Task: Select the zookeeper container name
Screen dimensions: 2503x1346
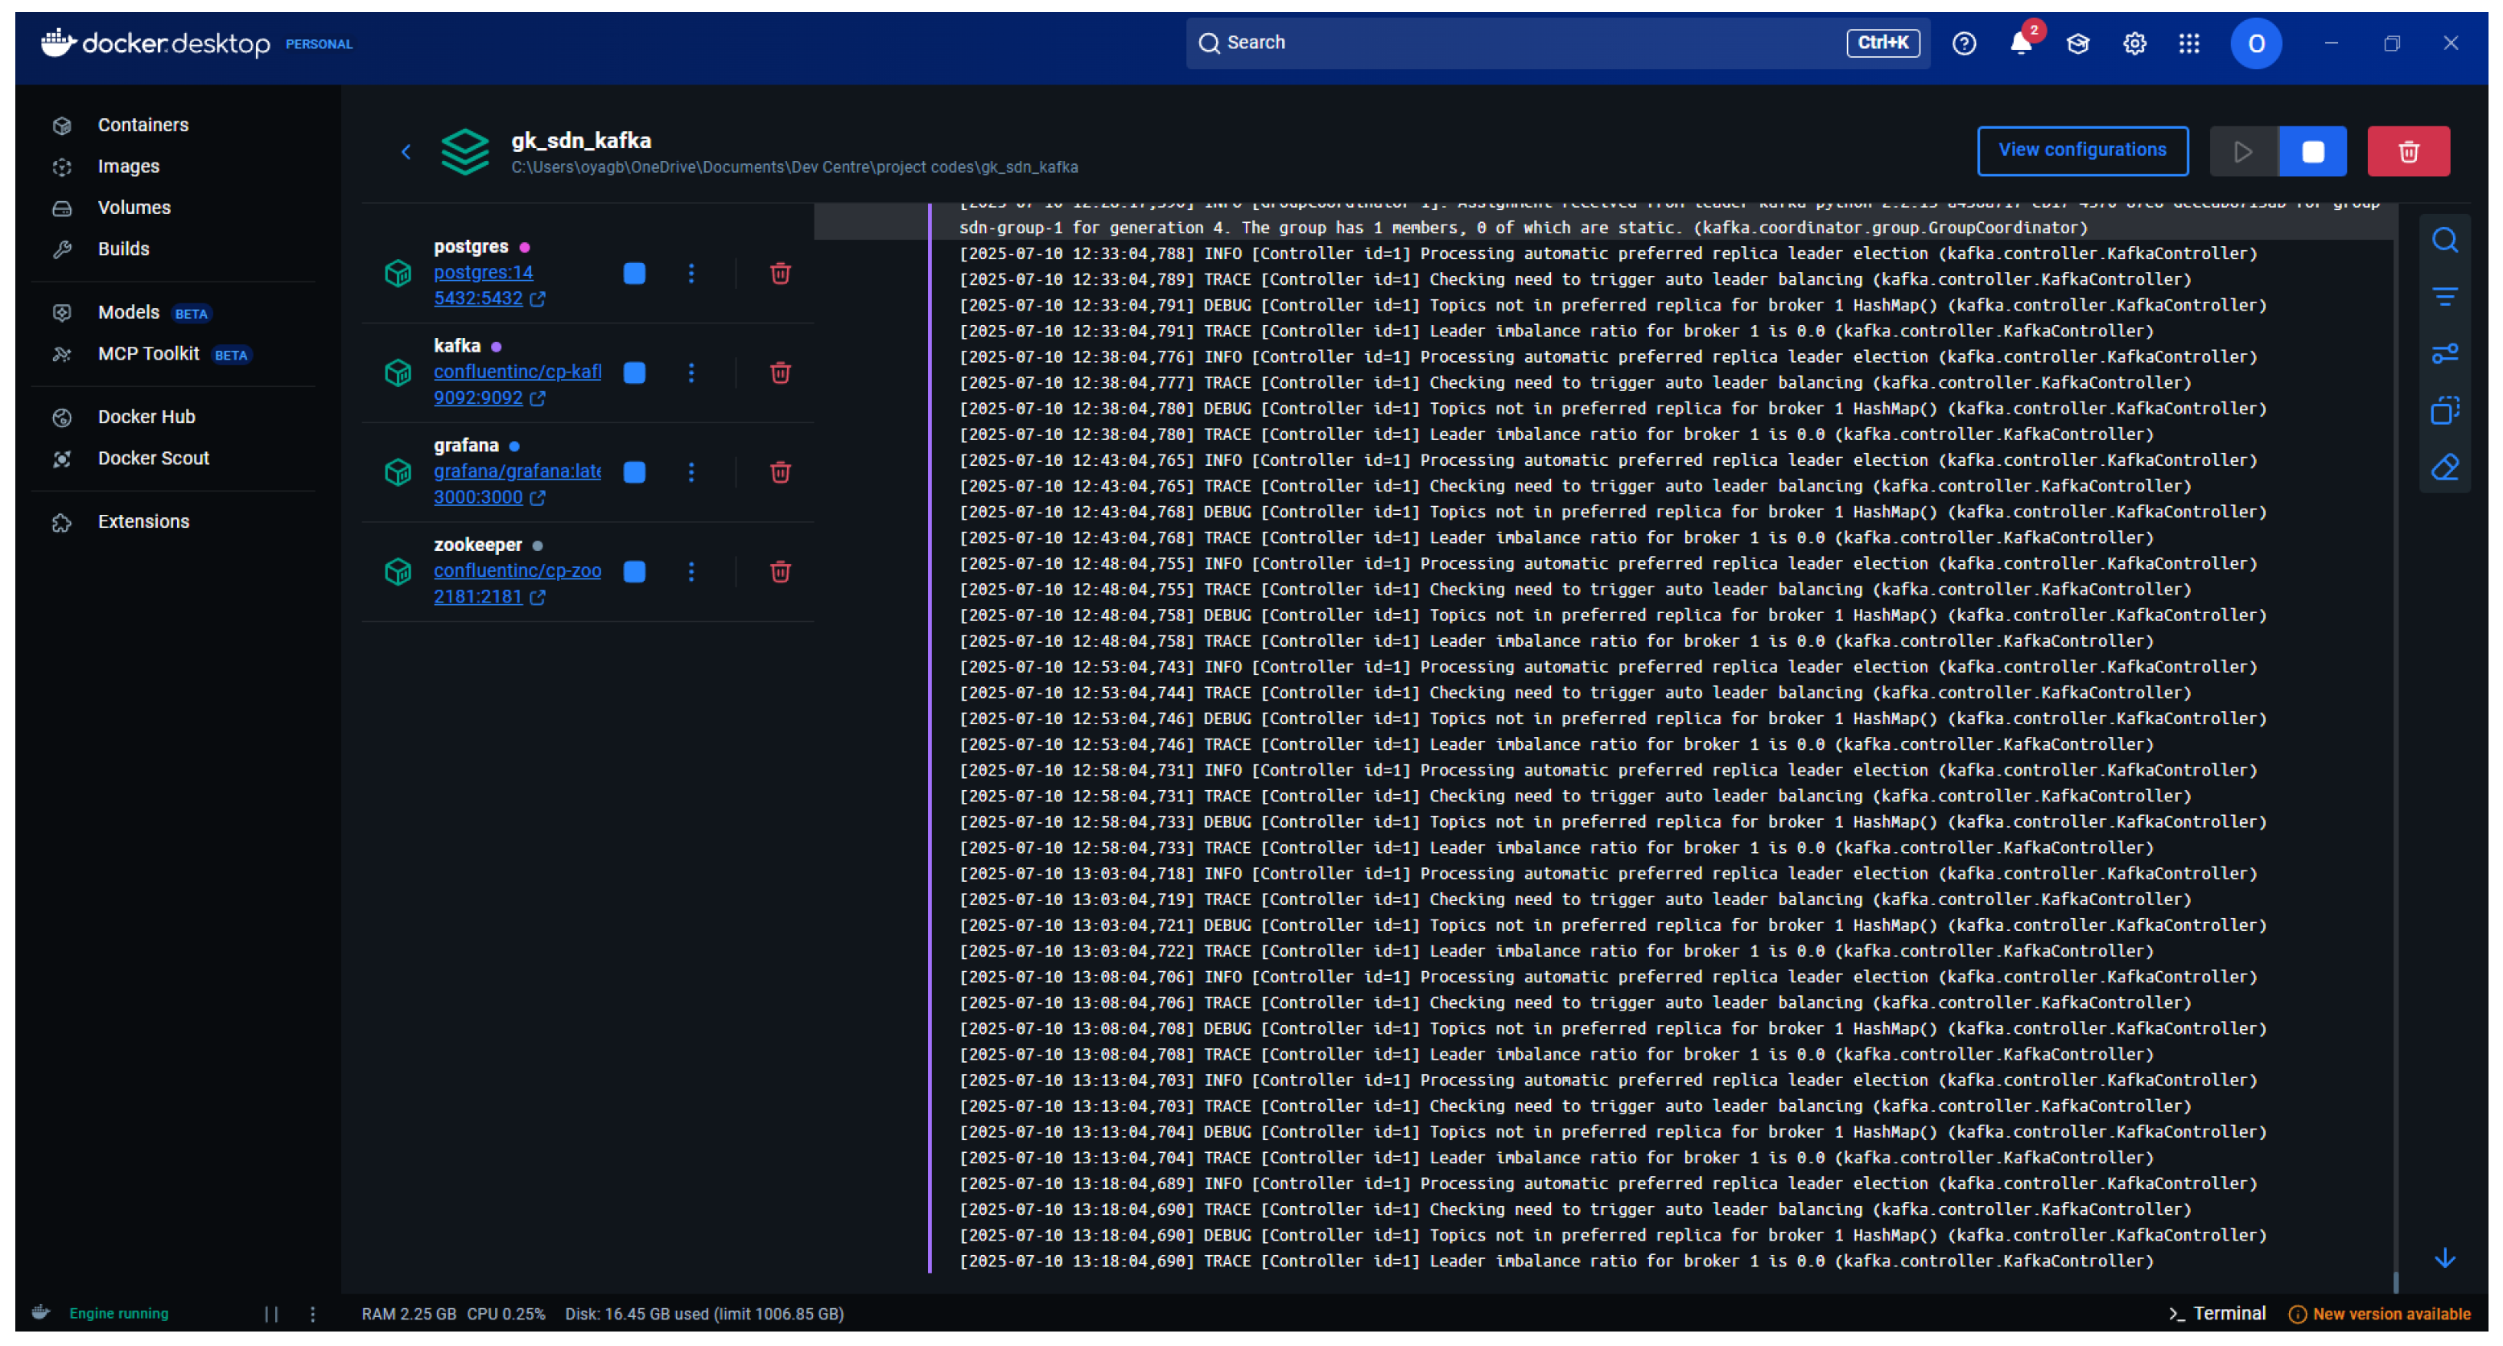Action: tap(477, 545)
